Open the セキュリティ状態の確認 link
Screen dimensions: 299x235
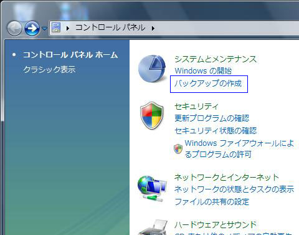click(216, 131)
